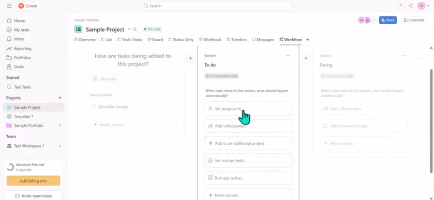Click the sparkle AI icon in header

[x=411, y=6]
